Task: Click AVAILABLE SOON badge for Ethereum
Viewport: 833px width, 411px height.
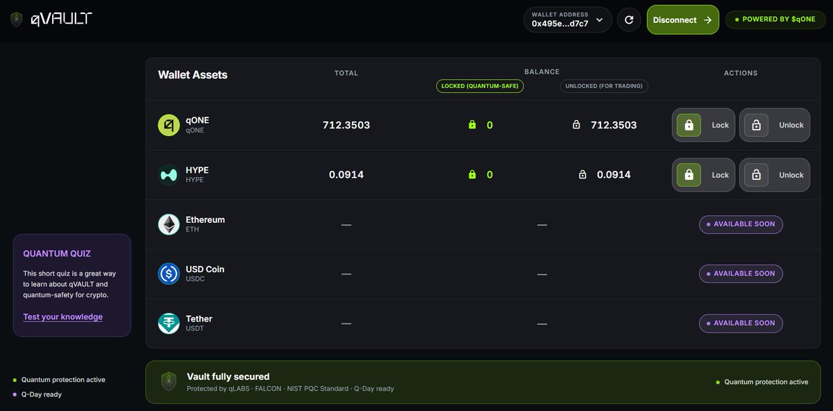Action: tap(741, 224)
